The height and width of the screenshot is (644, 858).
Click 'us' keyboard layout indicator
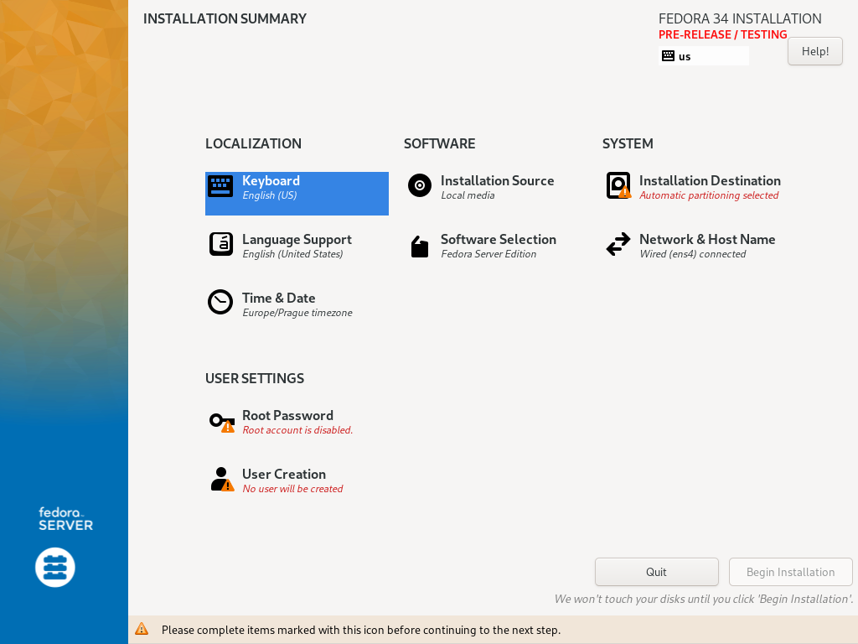coord(704,56)
